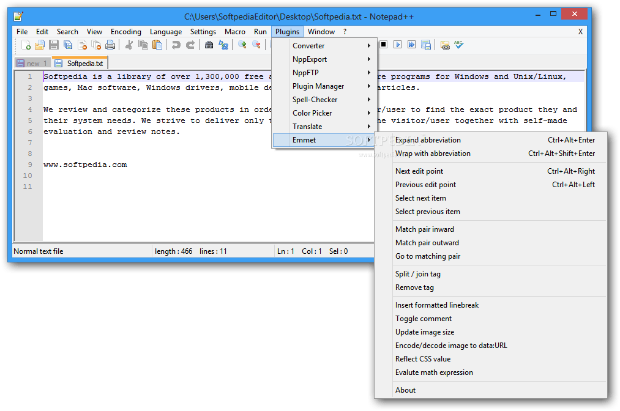This screenshot has width=620, height=411.
Task: Choose Match pair outward
Action: [x=491, y=243]
